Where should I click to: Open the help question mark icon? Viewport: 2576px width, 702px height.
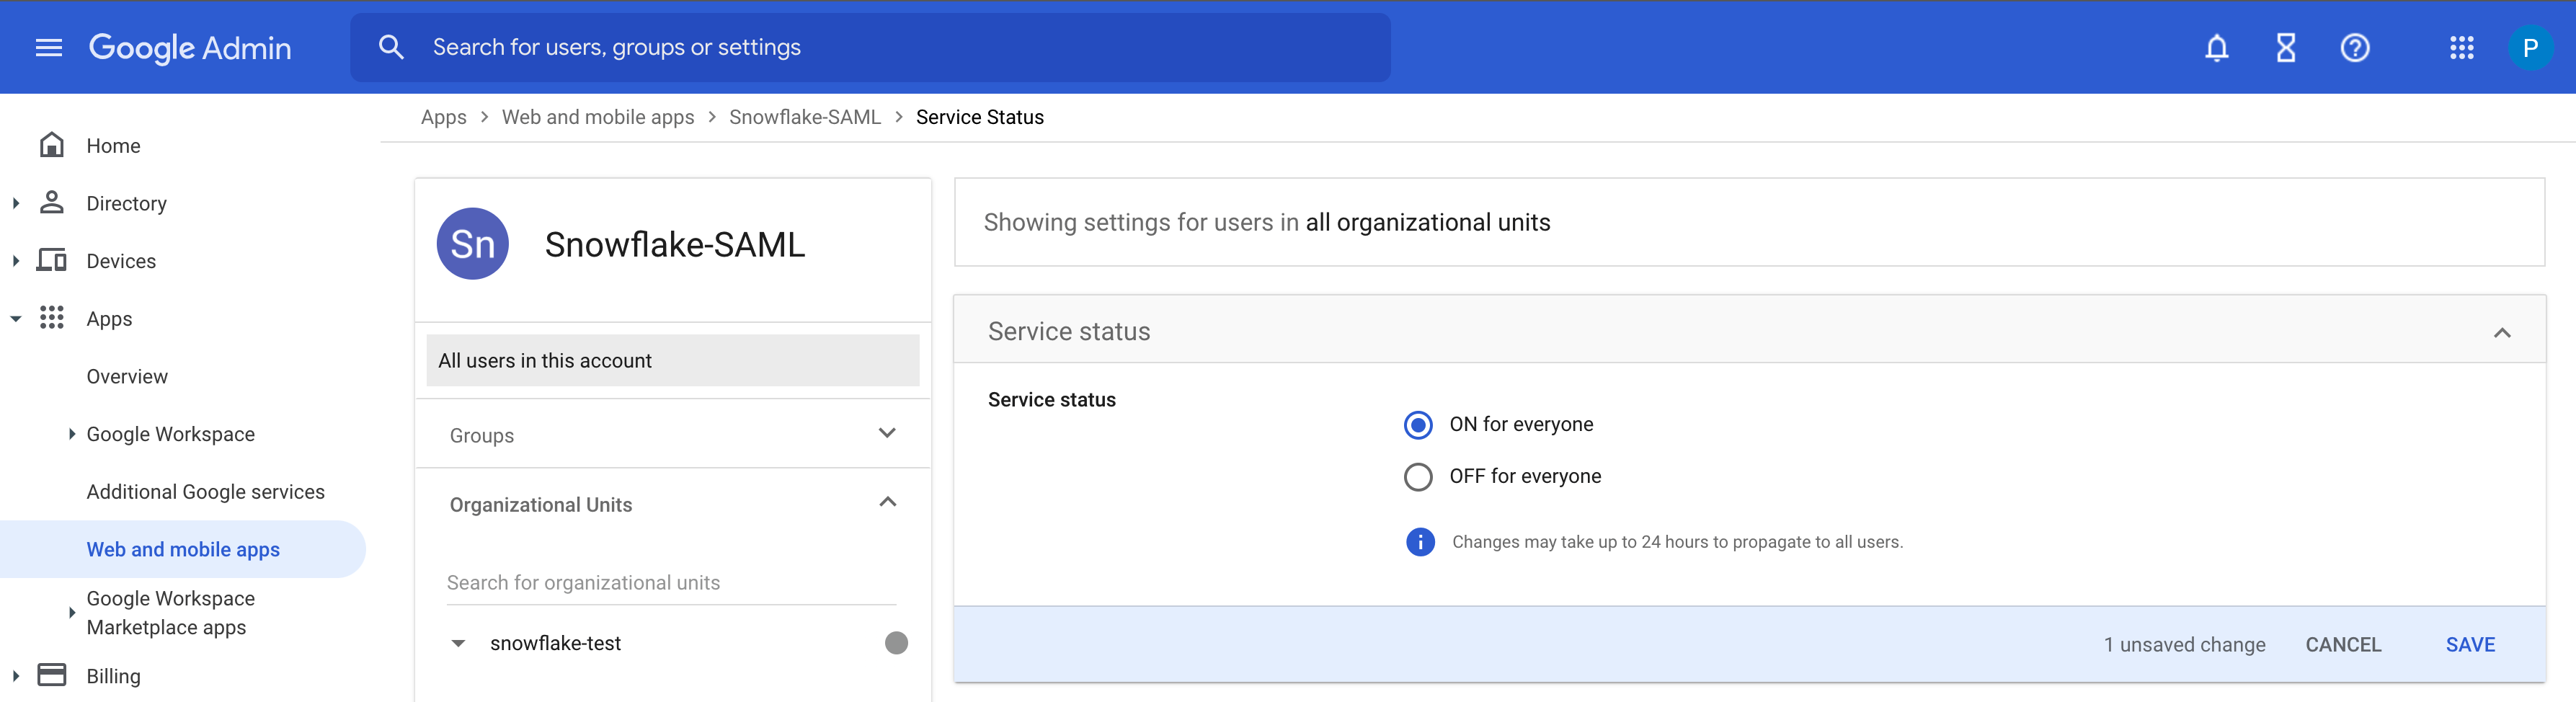(2356, 47)
